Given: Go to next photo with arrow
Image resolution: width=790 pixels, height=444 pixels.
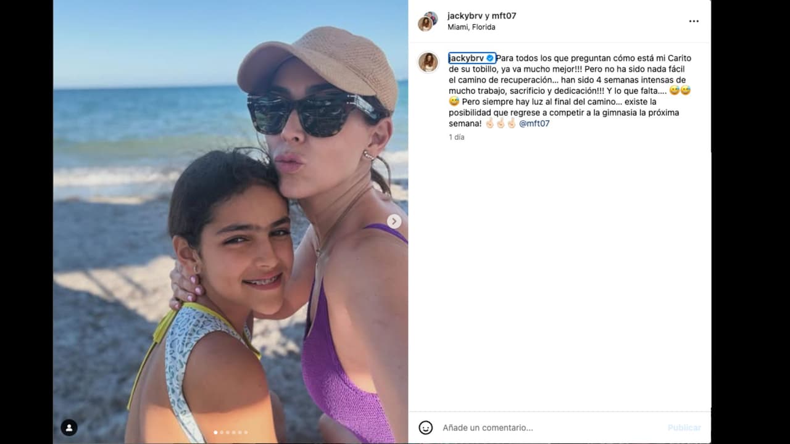Looking at the screenshot, I should pyautogui.click(x=394, y=221).
